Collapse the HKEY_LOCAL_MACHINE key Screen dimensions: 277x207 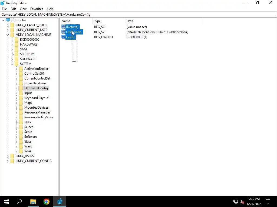coord(8,35)
